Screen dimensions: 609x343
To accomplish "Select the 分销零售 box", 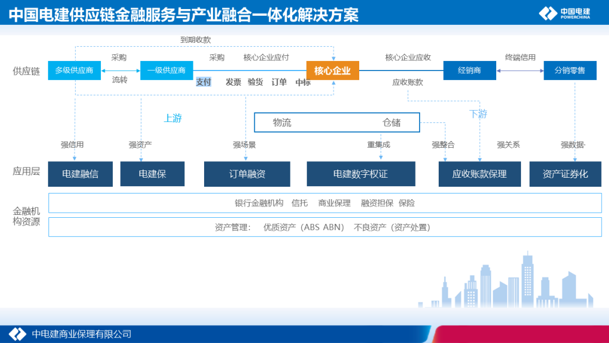I will tap(570, 71).
